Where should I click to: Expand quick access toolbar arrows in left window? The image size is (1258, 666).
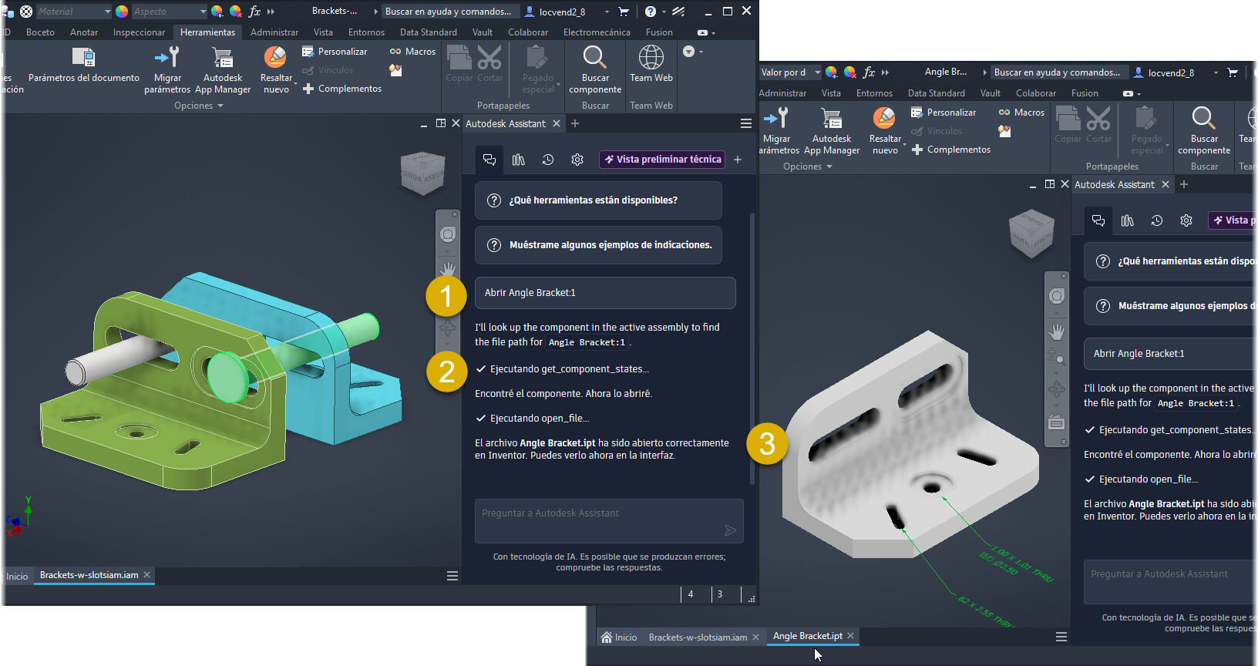[271, 12]
